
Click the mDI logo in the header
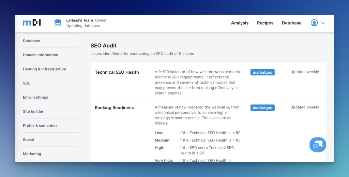tap(32, 23)
